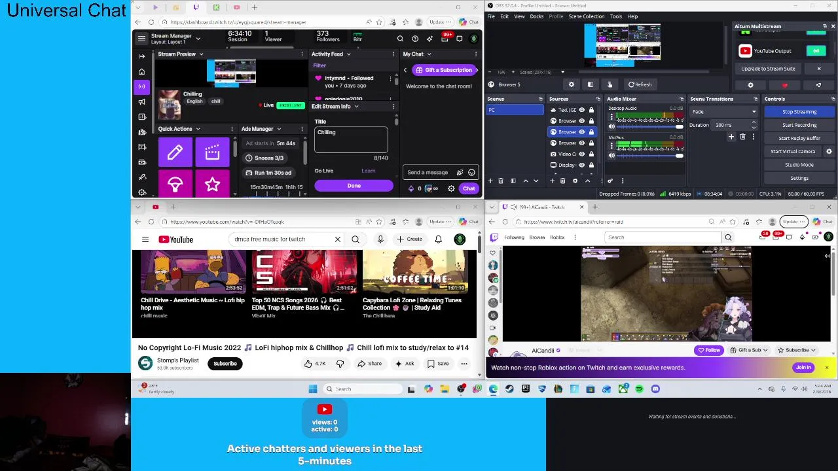This screenshot has width=838, height=471.
Task: Follow AiCandii on Twitch
Action: click(x=709, y=350)
